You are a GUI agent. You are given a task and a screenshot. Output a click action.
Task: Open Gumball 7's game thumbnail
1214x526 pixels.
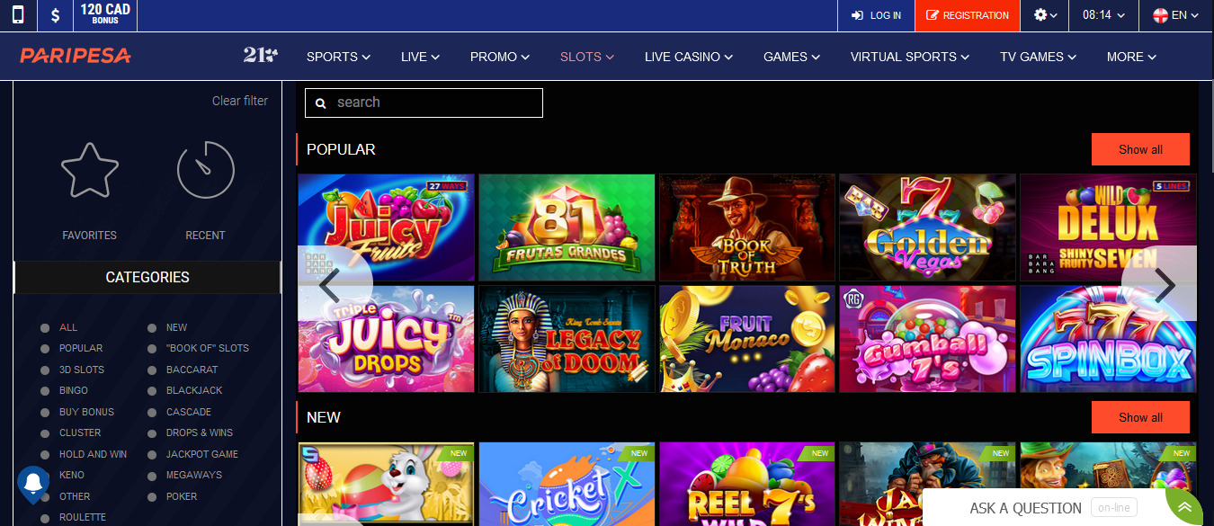[x=928, y=339]
